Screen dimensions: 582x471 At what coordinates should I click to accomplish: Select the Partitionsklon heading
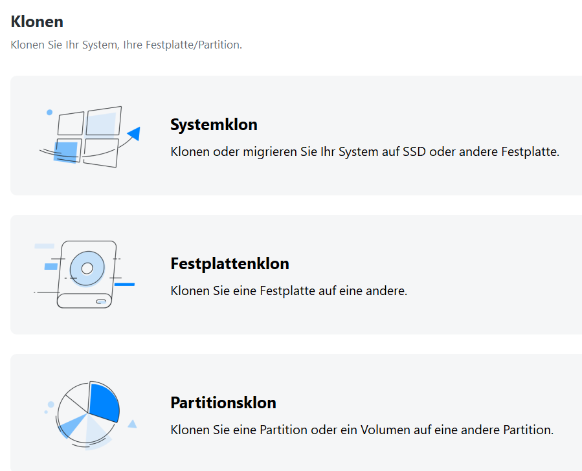coord(223,403)
